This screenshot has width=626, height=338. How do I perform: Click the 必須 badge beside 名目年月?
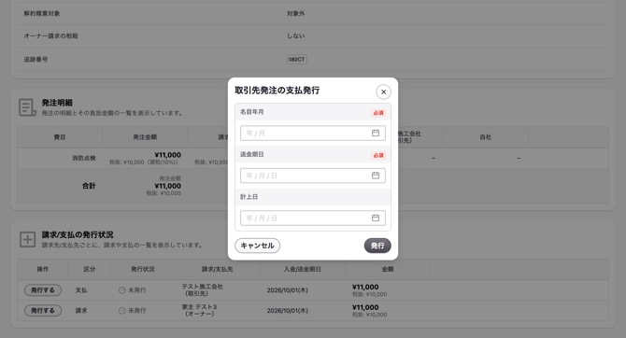[x=378, y=113]
